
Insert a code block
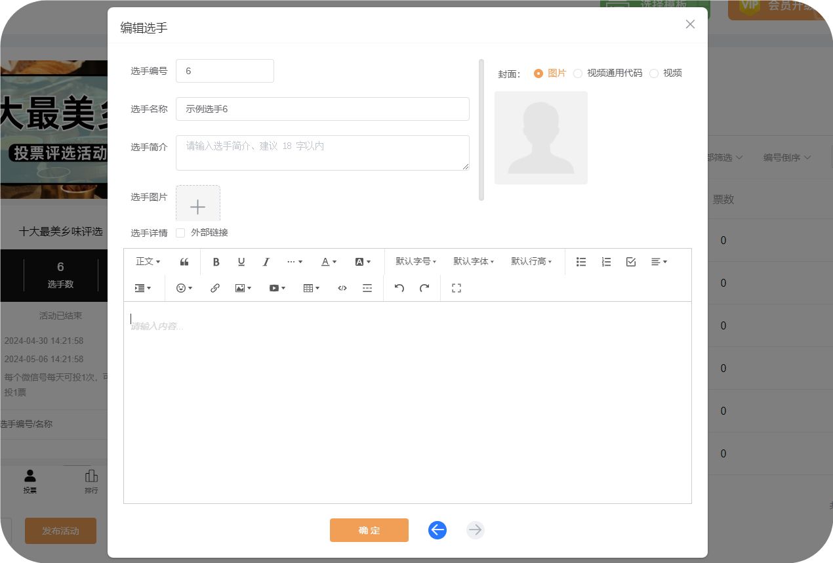(342, 288)
